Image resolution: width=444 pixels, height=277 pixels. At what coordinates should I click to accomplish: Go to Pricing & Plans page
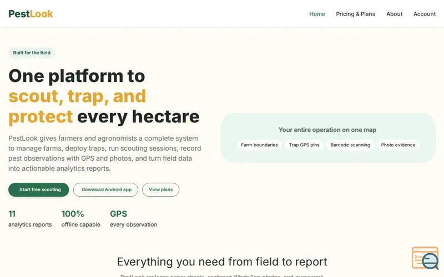355,14
